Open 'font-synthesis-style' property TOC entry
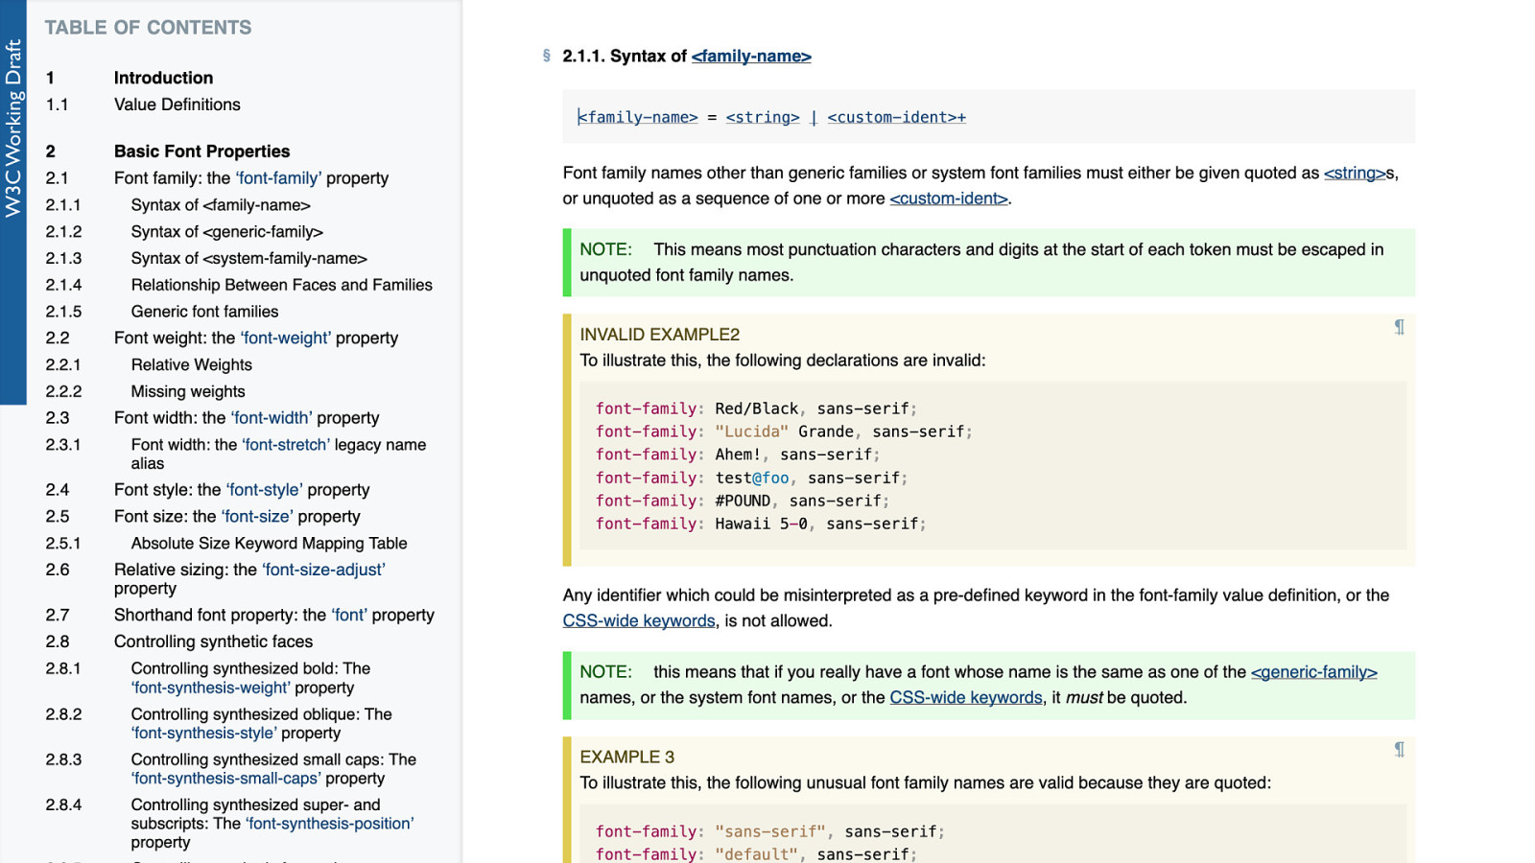The height and width of the screenshot is (863, 1535). (262, 723)
